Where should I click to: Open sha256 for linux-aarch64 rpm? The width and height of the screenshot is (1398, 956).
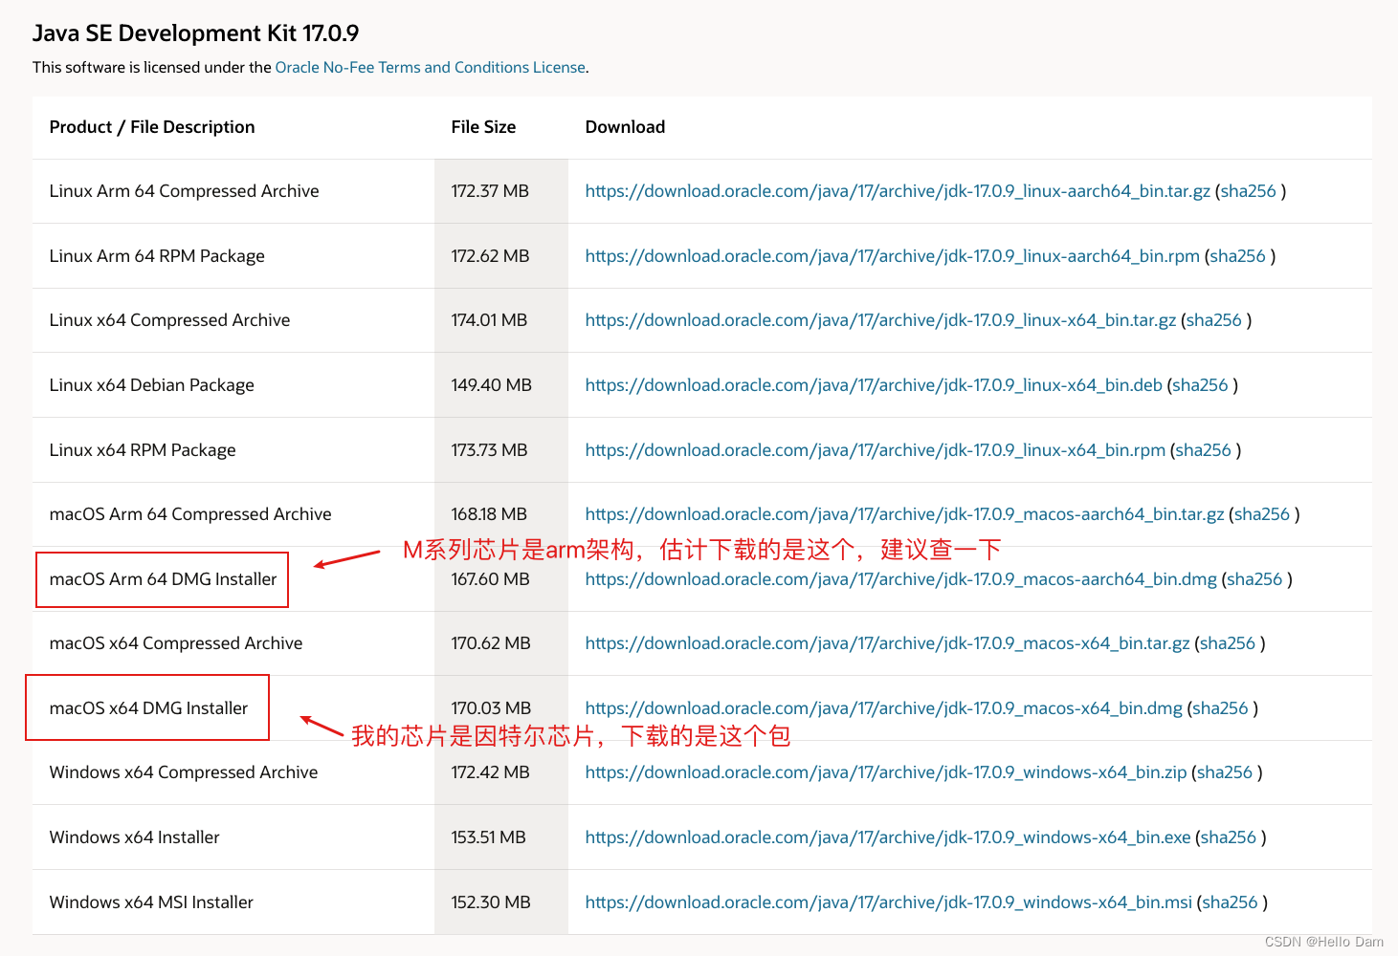tap(1237, 256)
